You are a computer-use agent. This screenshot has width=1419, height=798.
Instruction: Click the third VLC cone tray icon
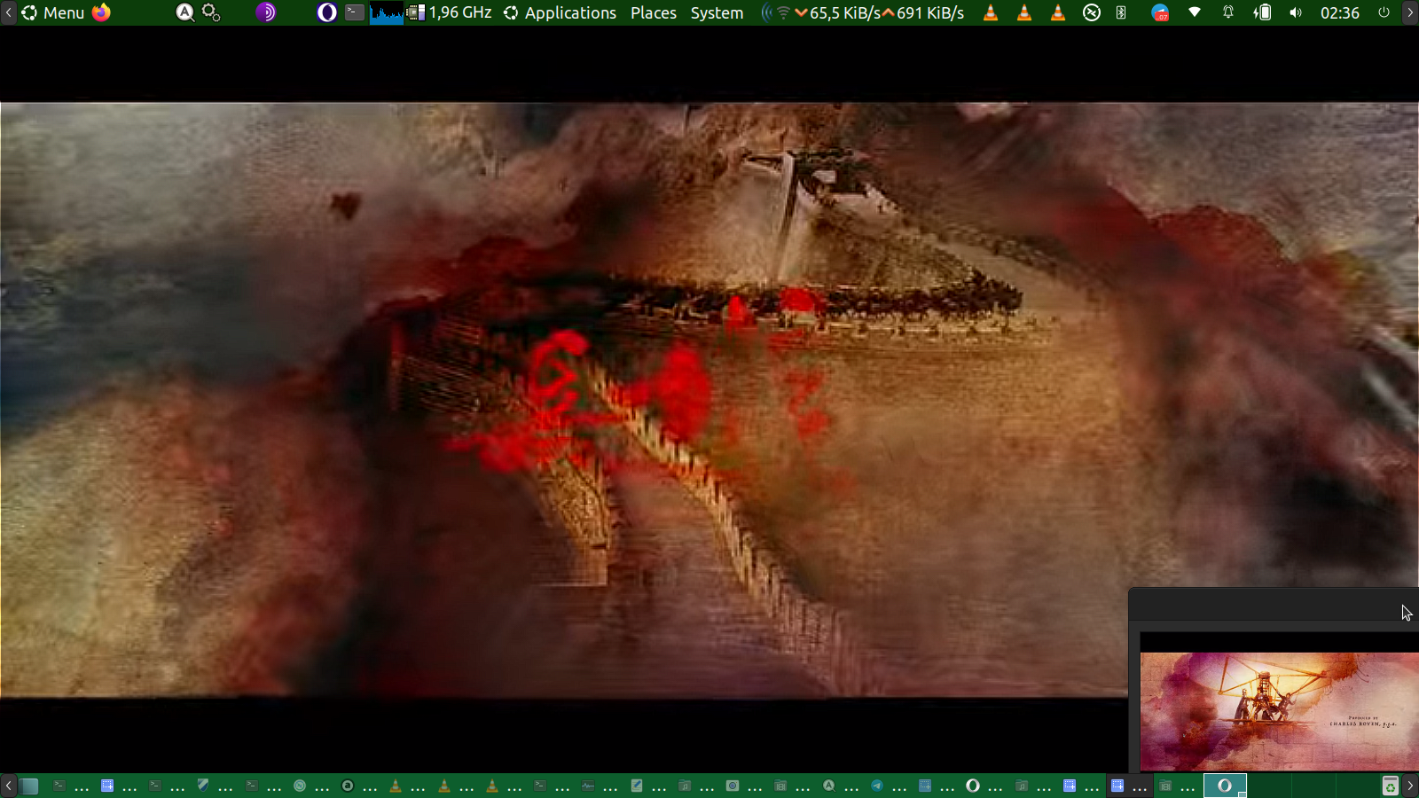click(1058, 12)
